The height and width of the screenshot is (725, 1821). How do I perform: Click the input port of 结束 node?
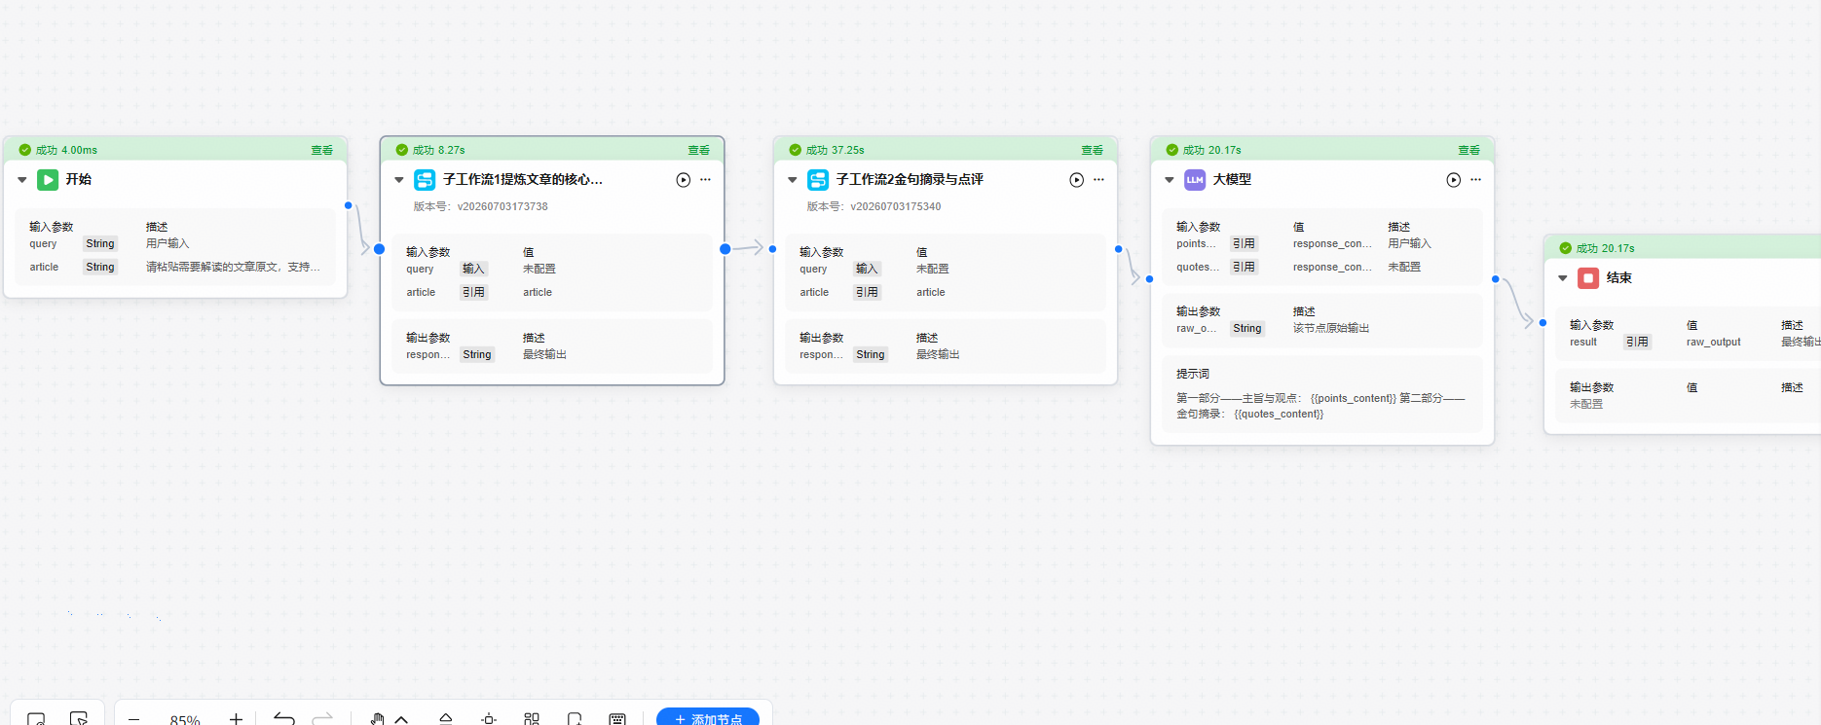(1543, 323)
